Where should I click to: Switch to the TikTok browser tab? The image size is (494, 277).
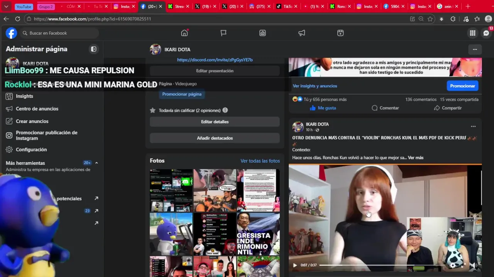(286, 7)
